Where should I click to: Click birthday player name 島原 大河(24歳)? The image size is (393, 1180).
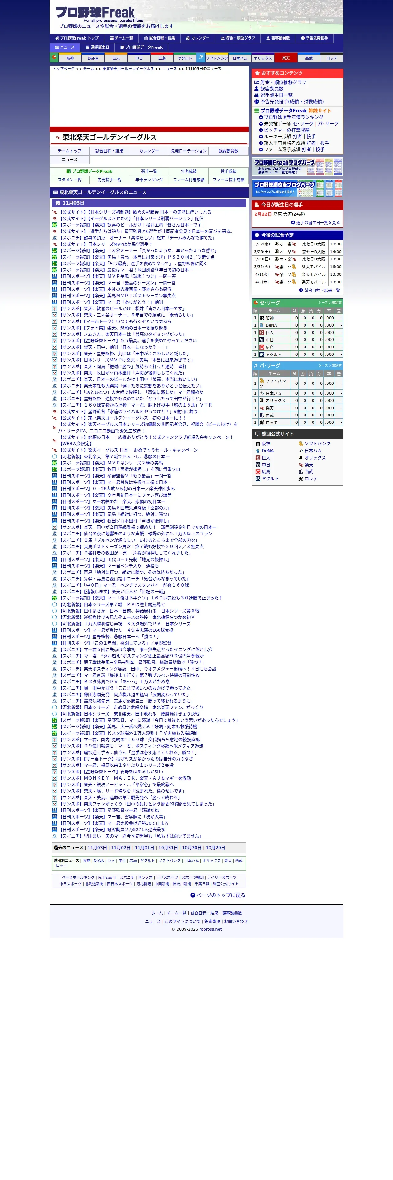pos(289,214)
